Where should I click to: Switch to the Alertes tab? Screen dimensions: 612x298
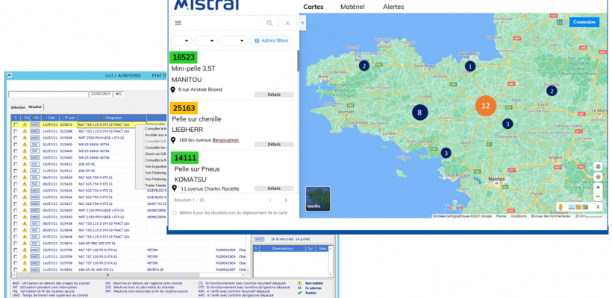(x=393, y=7)
